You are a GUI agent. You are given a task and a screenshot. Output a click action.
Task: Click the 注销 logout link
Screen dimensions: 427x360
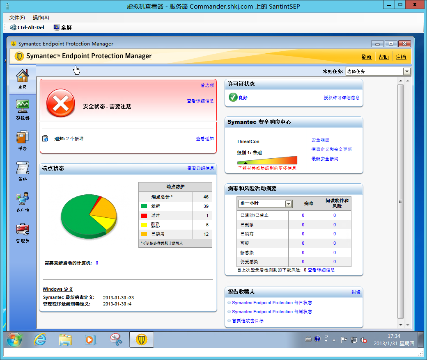(x=401, y=57)
